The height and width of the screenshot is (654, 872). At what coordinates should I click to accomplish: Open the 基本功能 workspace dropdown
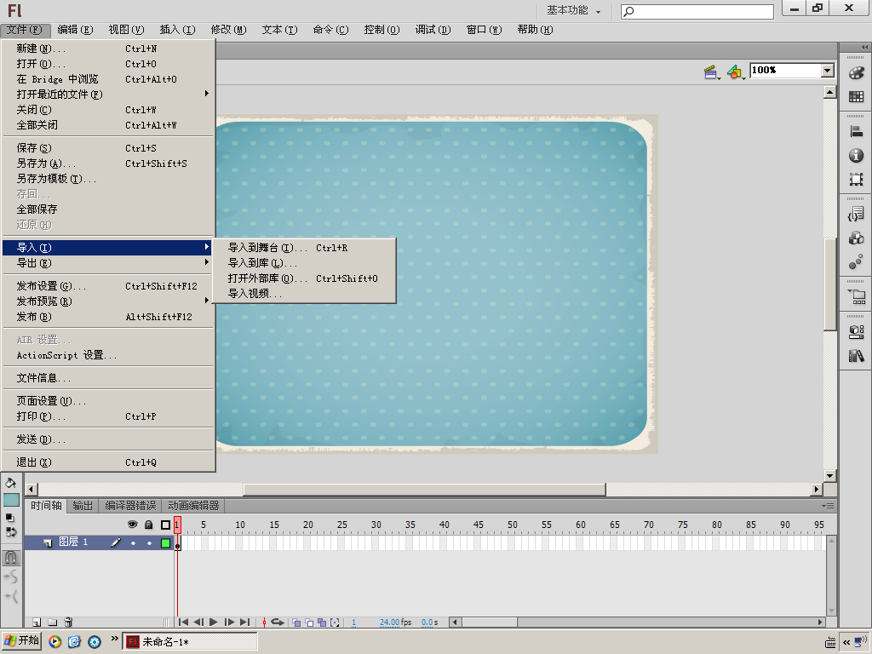[x=573, y=10]
